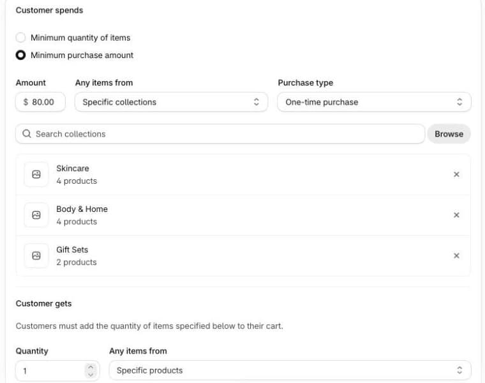Decrease Quantity with the down stepper arrow
Image resolution: width=485 pixels, height=383 pixels.
(91, 374)
